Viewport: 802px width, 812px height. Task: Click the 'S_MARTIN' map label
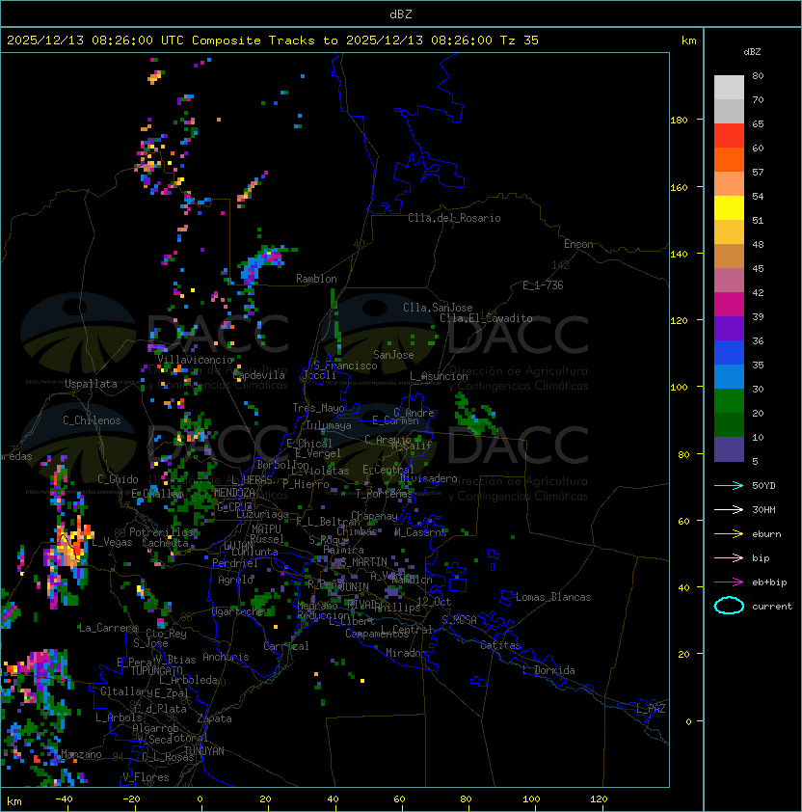pos(363,562)
